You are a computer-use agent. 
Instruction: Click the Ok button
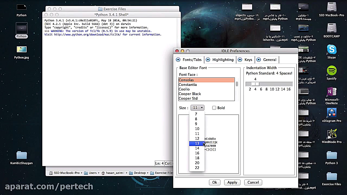(x=214, y=182)
